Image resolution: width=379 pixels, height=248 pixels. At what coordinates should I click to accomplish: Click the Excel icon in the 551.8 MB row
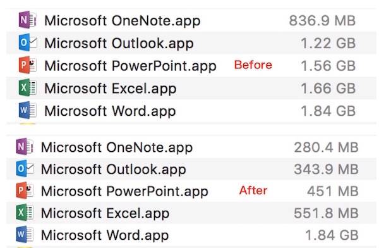(25, 213)
